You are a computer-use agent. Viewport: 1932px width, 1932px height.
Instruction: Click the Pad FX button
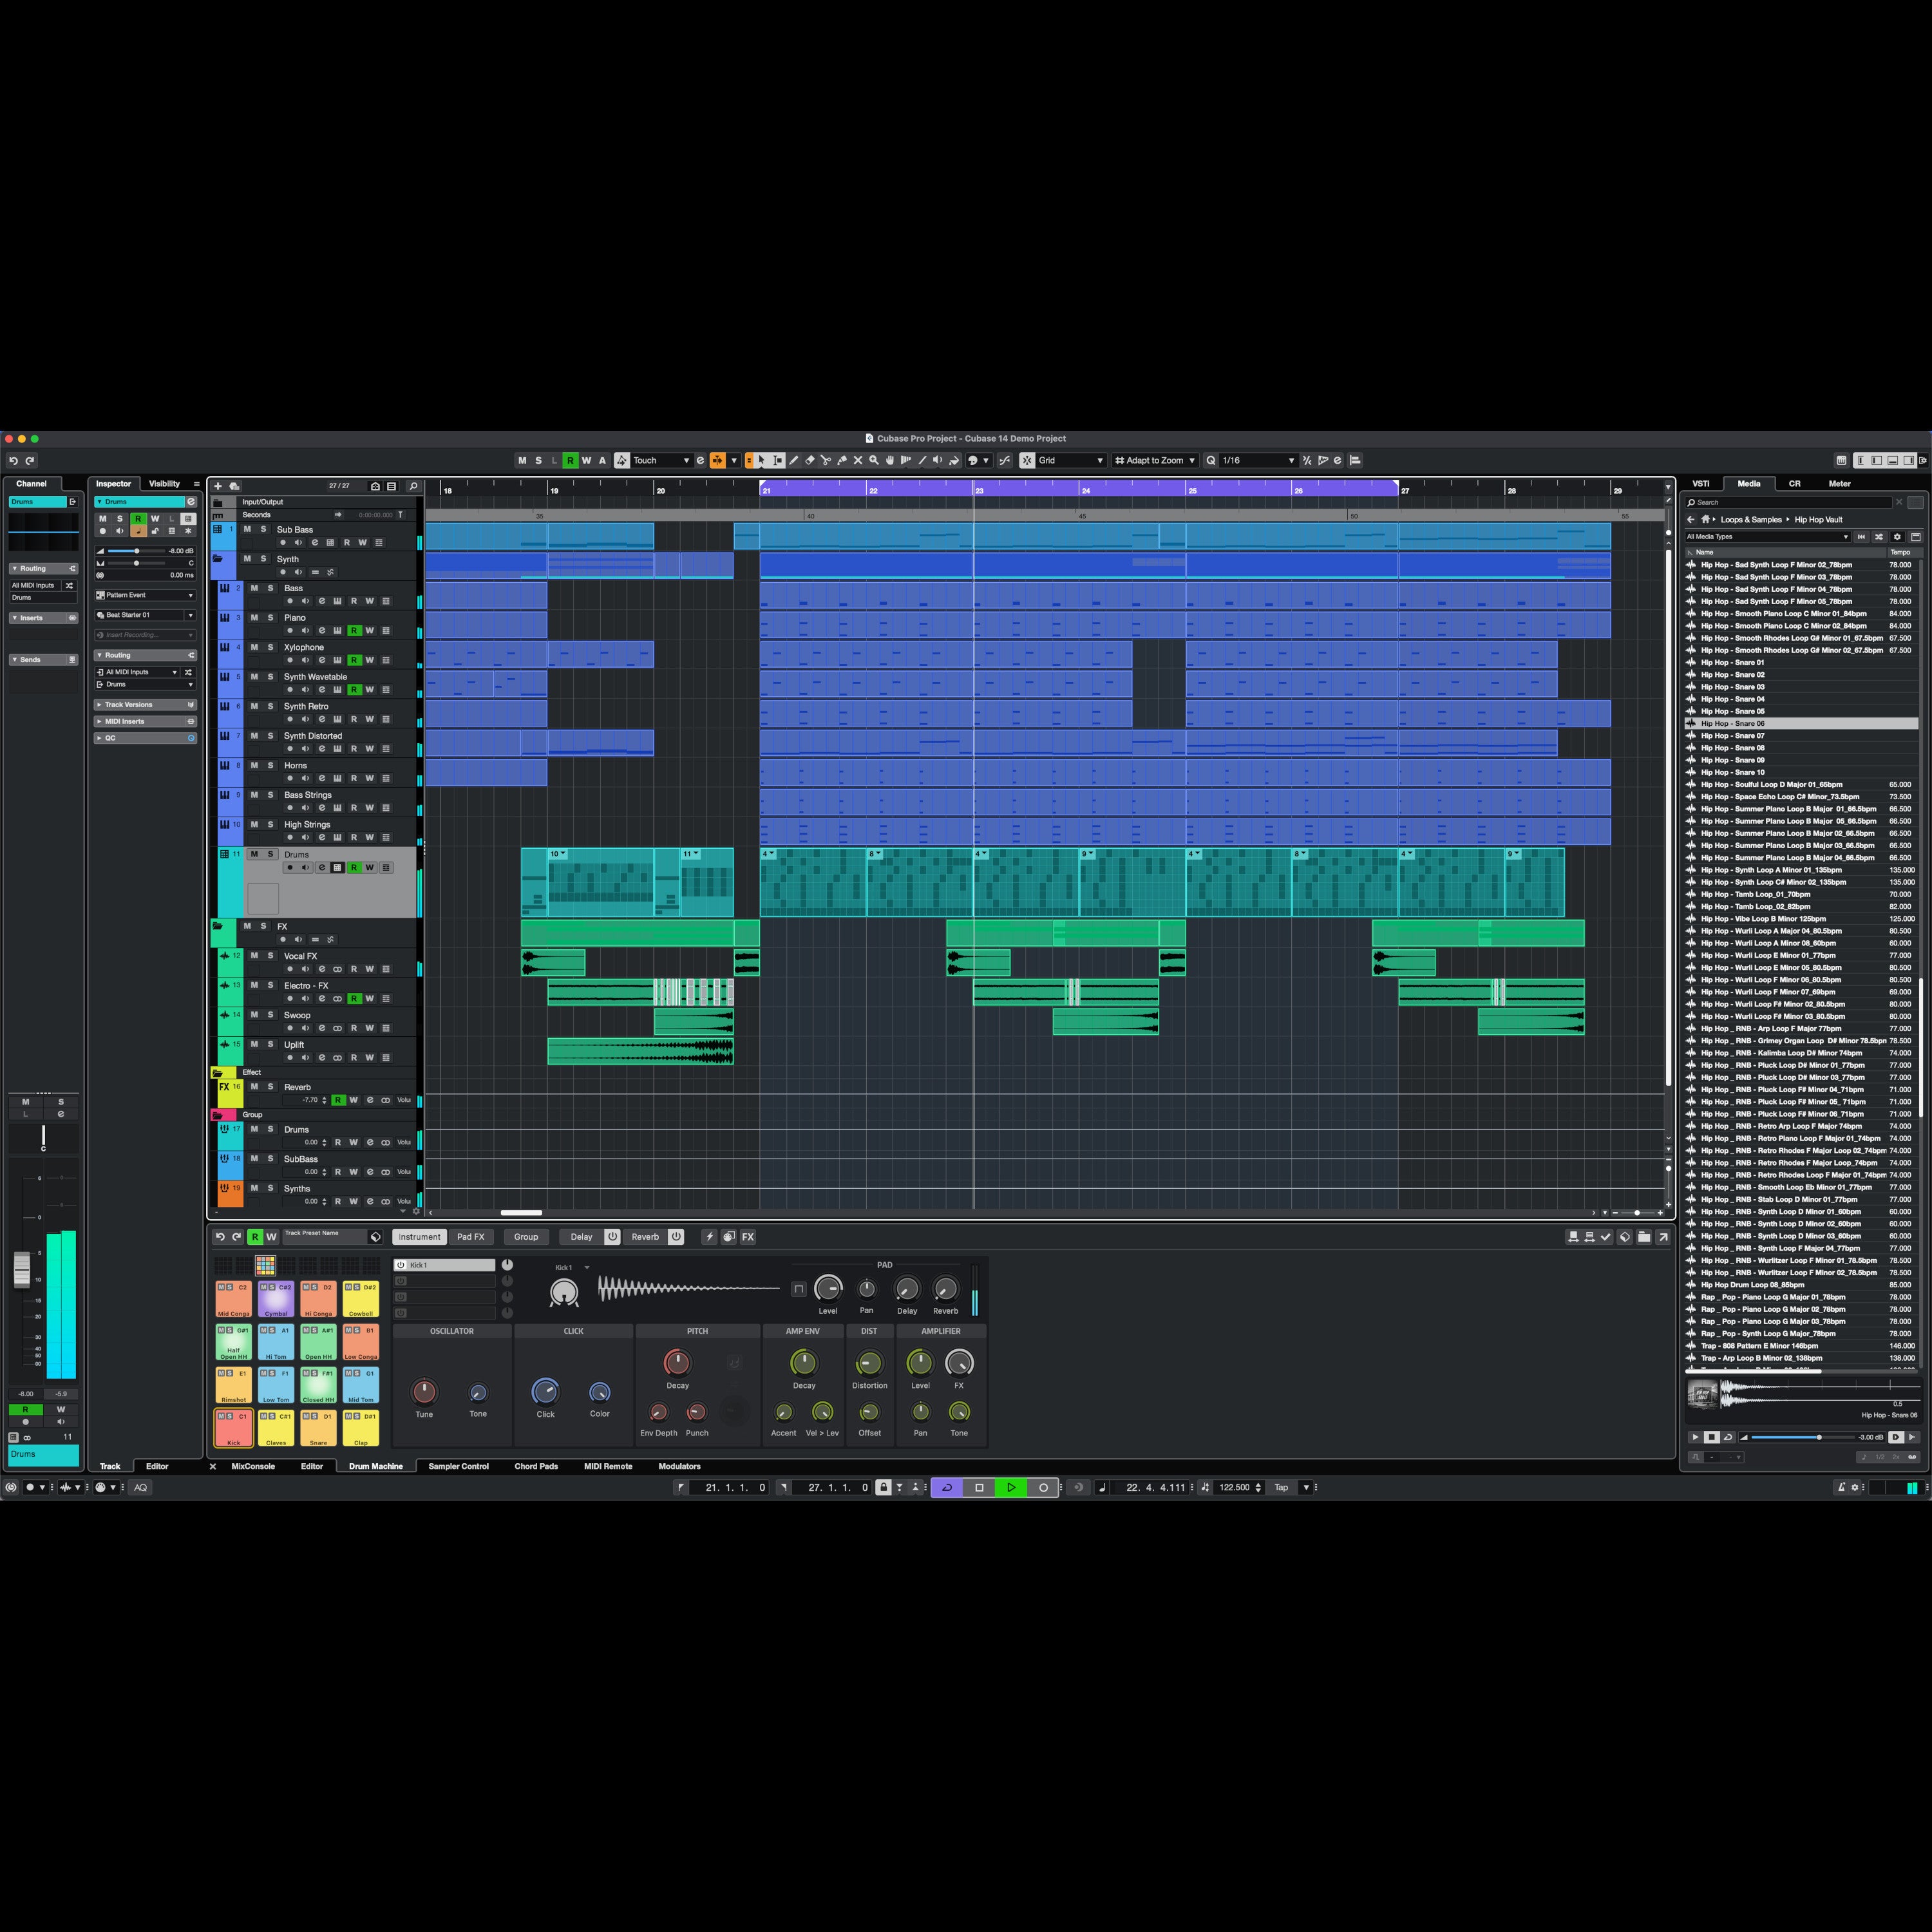click(471, 1237)
